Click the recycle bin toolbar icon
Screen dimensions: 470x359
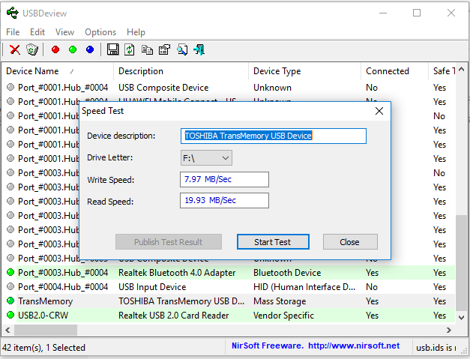click(32, 49)
